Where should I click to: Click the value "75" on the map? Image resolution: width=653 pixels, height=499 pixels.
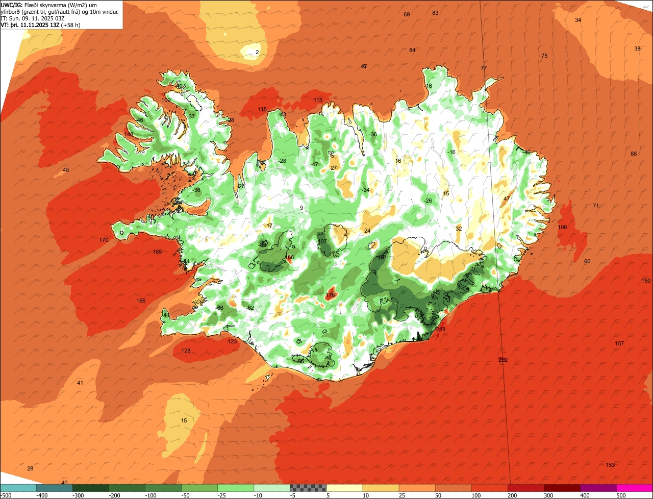[x=544, y=56]
